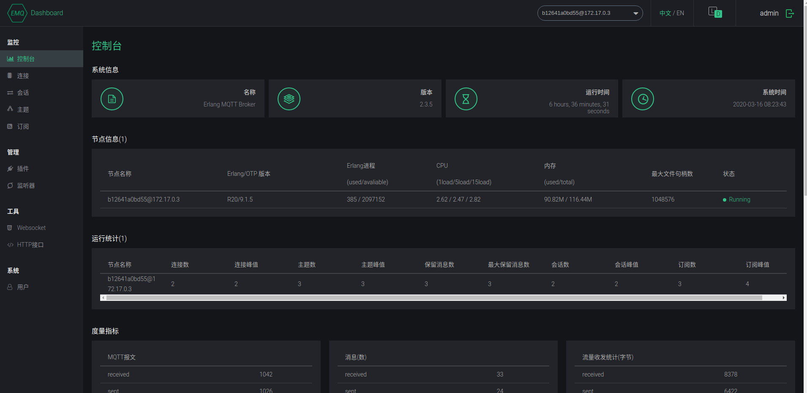
Task: Click the 监听器 (Listeners) icon
Action: coord(10,186)
